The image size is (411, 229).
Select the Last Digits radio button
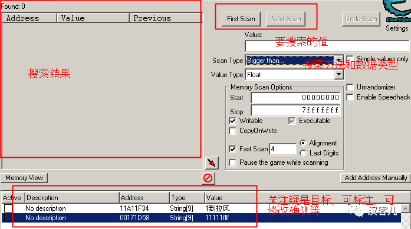[303, 153]
